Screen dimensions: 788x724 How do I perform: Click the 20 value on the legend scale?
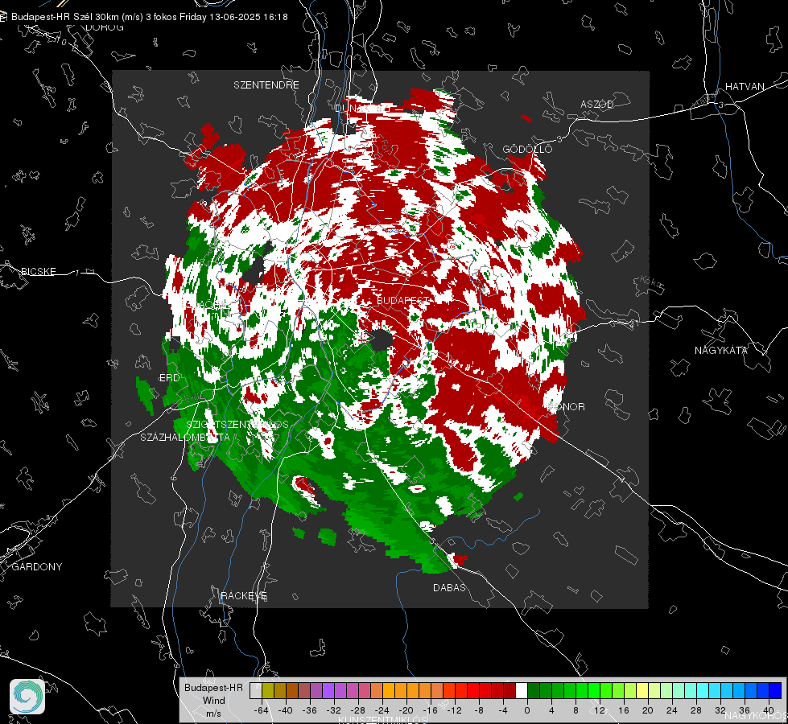coord(647,710)
